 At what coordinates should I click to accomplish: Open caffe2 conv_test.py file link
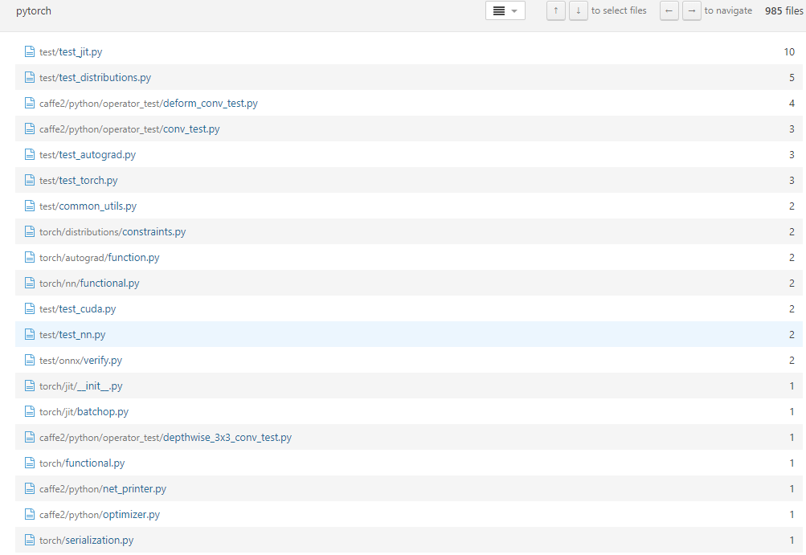pyautogui.click(x=129, y=129)
